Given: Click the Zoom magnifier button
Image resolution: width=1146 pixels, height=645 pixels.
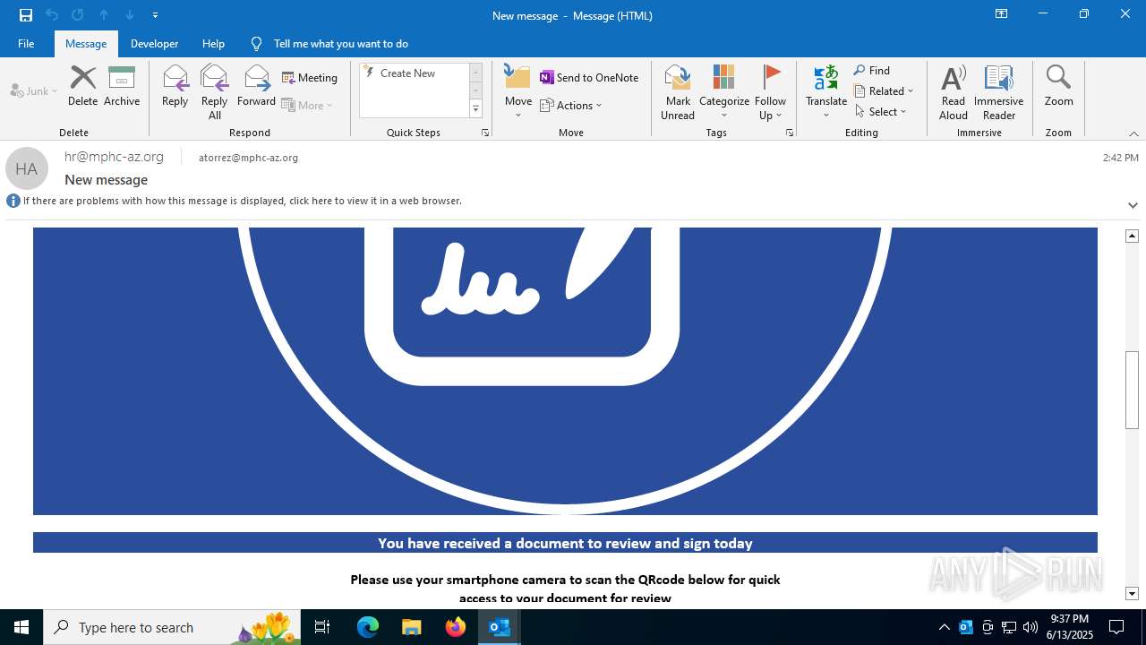Looking at the screenshot, I should coord(1058,86).
